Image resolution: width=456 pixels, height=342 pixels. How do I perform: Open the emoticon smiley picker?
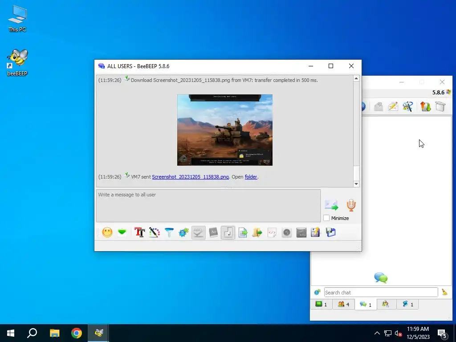pos(107,232)
